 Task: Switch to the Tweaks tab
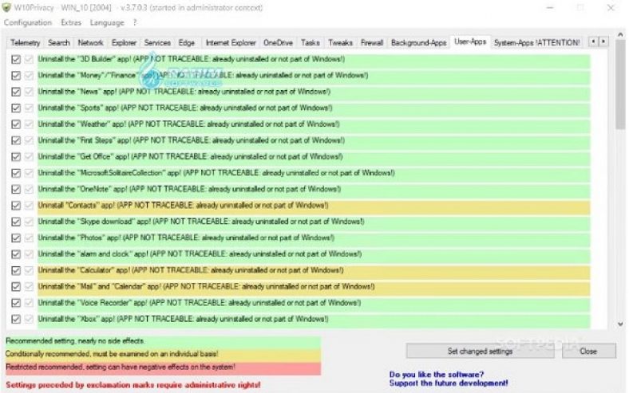click(340, 42)
